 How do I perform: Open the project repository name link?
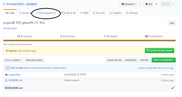pyautogui.click(x=32, y=4)
